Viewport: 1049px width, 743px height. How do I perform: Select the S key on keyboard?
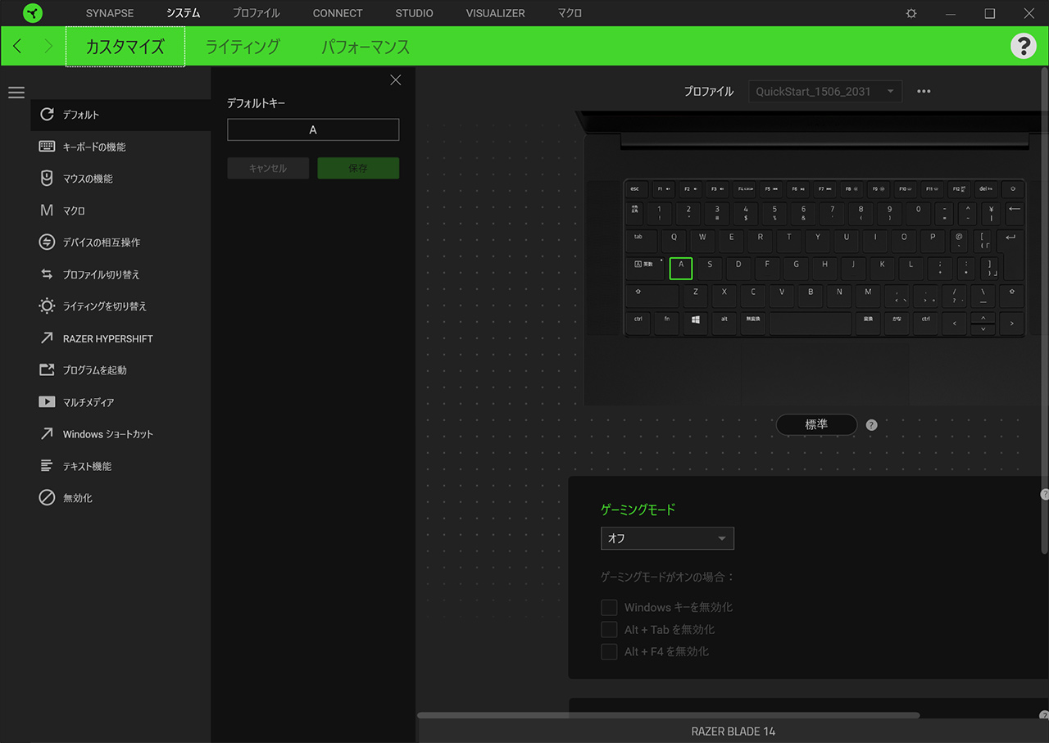pyautogui.click(x=710, y=268)
